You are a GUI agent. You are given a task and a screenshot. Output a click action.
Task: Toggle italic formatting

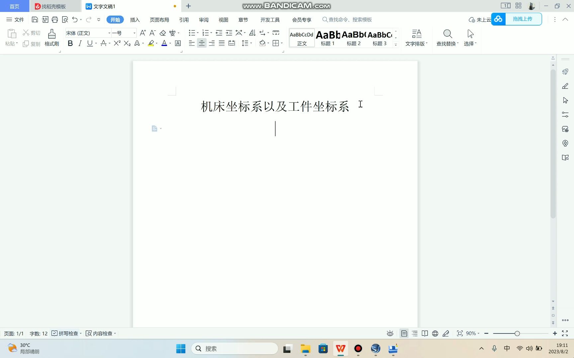pos(80,43)
